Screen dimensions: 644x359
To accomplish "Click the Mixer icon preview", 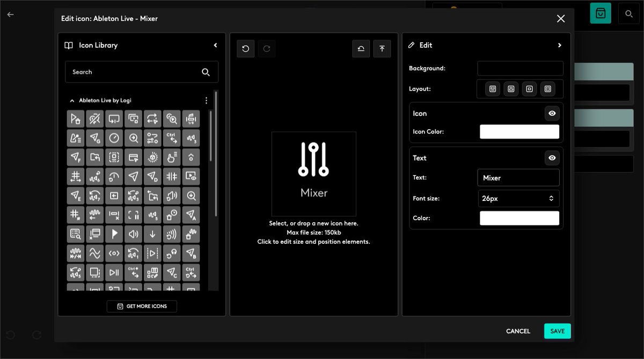I will [x=314, y=174].
